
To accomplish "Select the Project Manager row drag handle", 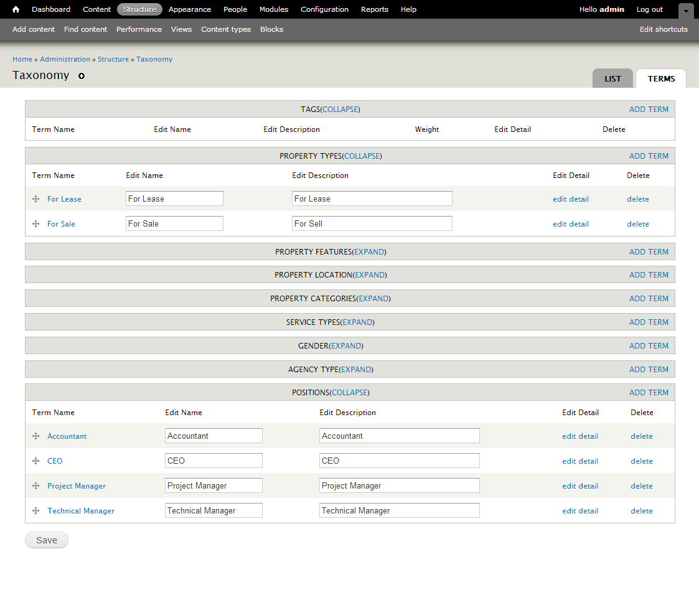I will click(x=35, y=485).
